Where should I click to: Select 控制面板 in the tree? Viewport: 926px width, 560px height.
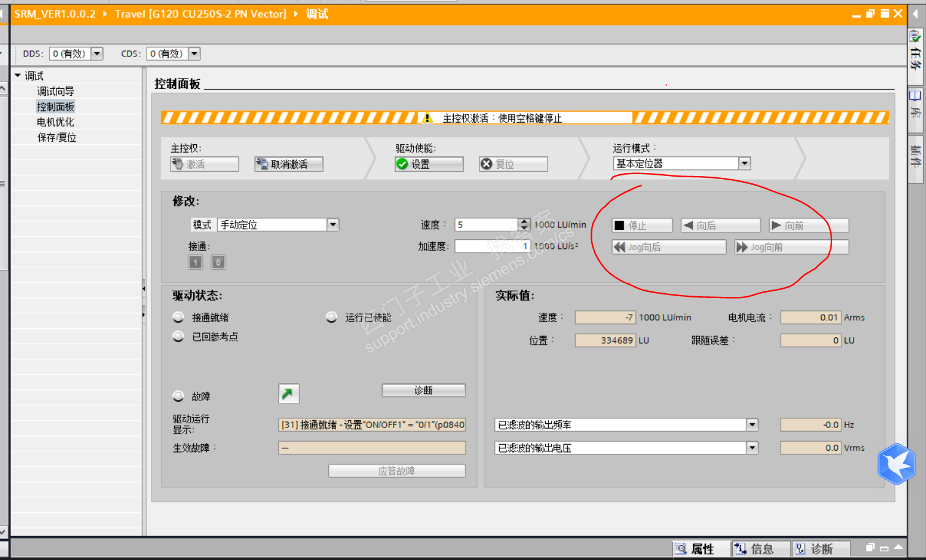(x=55, y=107)
